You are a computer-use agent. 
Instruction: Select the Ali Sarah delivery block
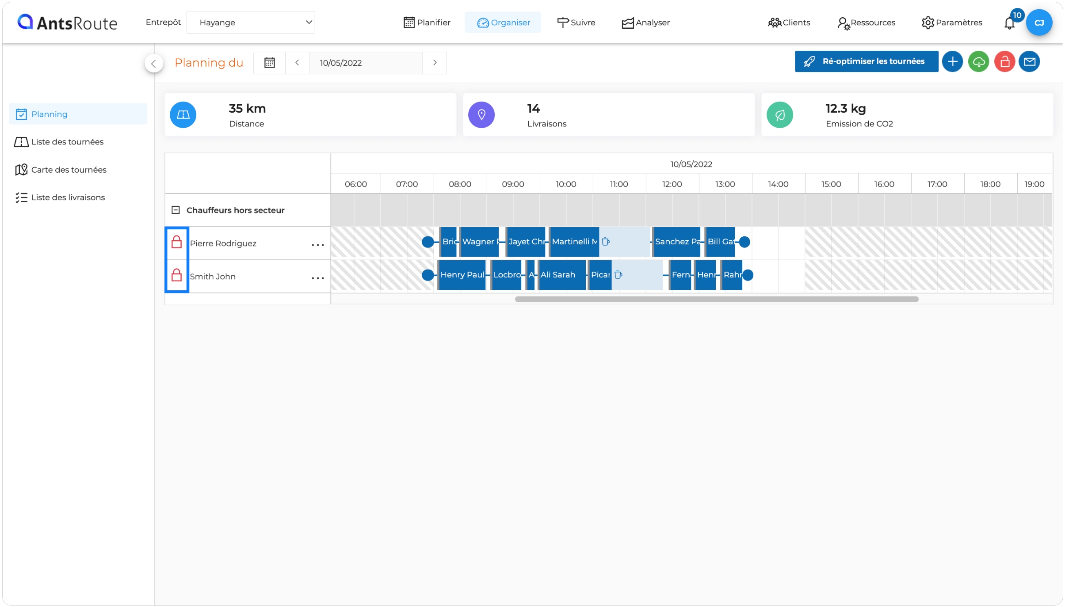[561, 275]
